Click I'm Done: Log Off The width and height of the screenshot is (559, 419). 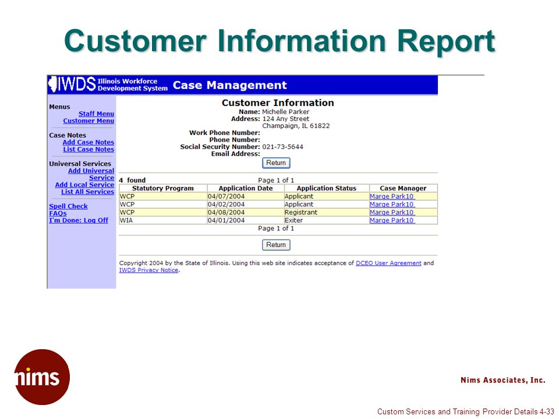click(x=79, y=220)
